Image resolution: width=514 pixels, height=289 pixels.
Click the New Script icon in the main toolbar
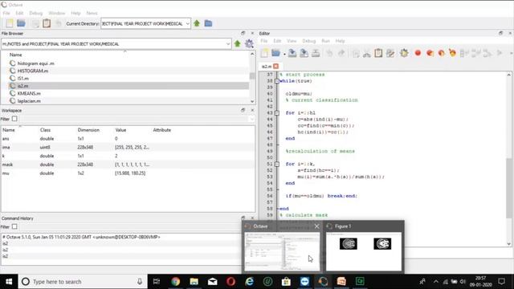10,23
